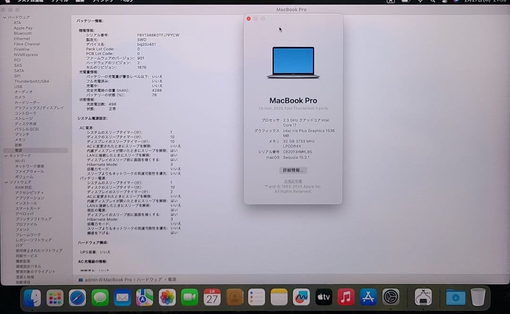The image size is (510, 314).
Task: Select カメラ in the sidebar
Action: point(20,97)
